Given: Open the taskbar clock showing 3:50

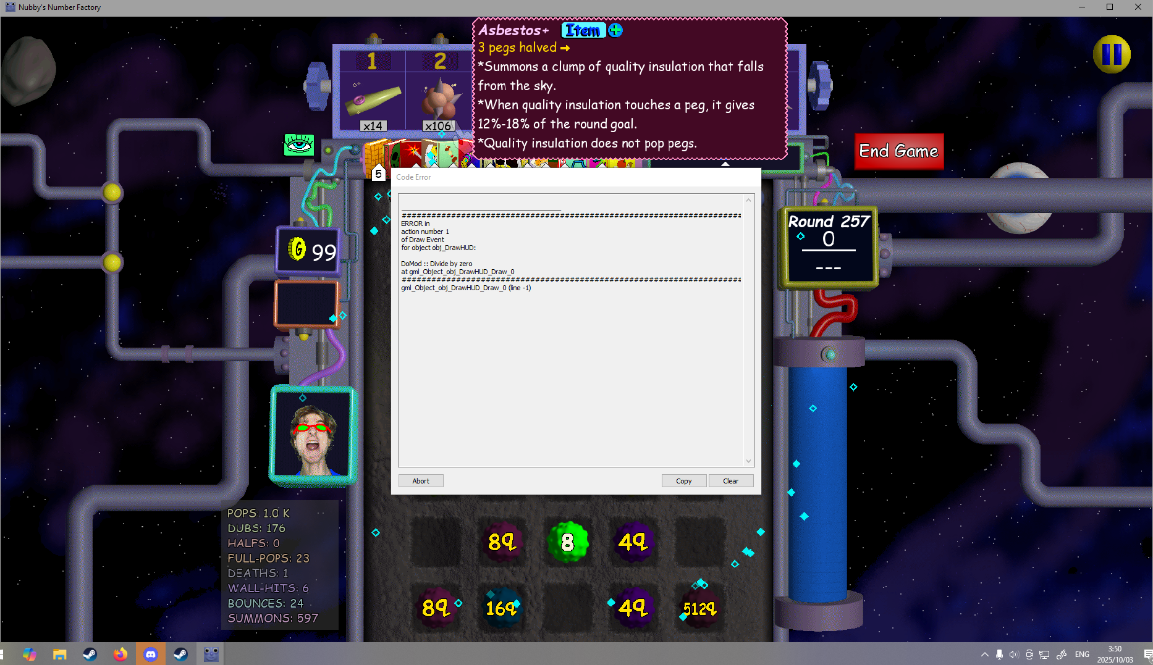Looking at the screenshot, I should (x=1115, y=654).
